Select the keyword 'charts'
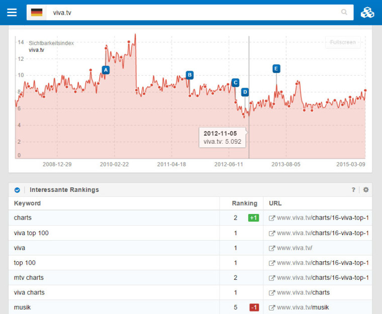 23,218
